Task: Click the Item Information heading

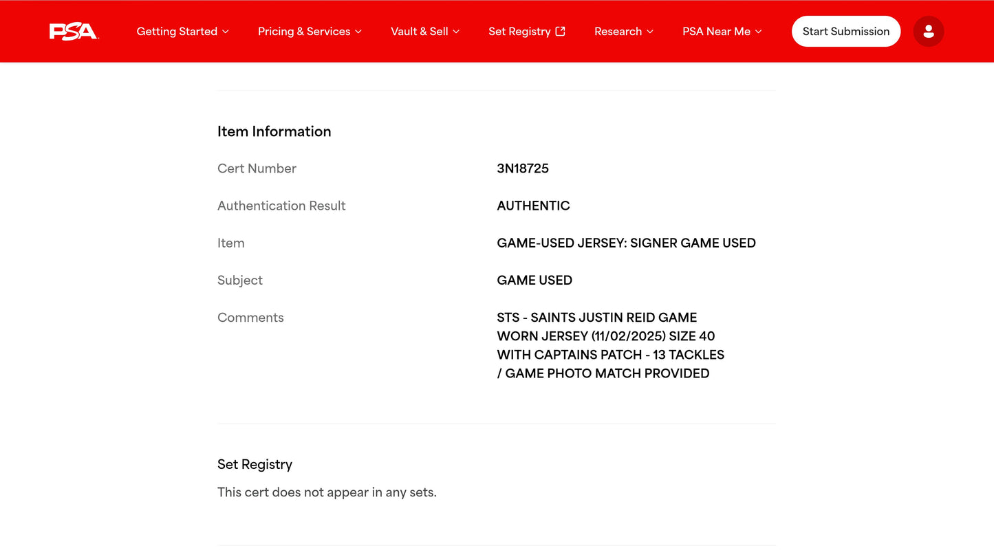Action: [x=274, y=131]
